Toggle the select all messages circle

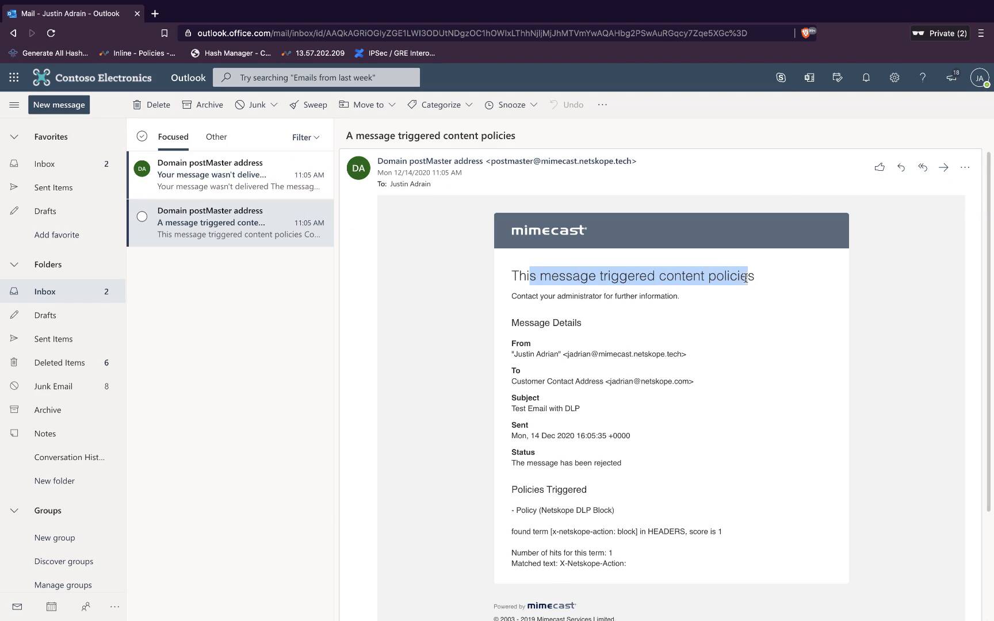pos(142,136)
